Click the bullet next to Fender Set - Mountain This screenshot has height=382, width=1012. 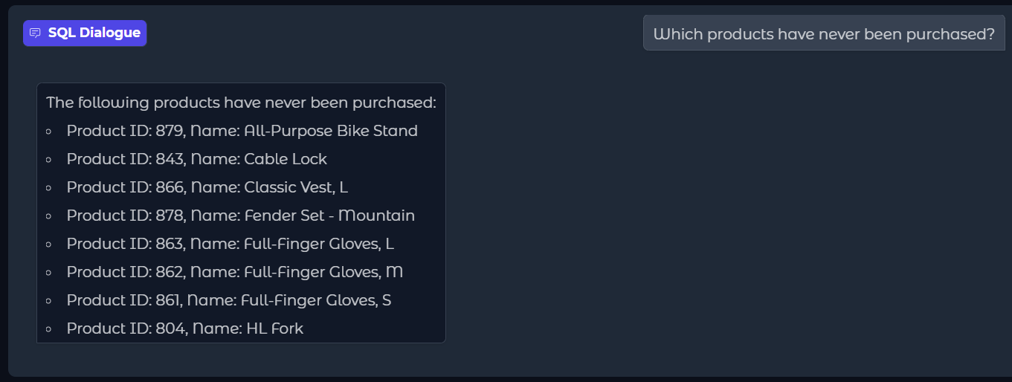(49, 216)
